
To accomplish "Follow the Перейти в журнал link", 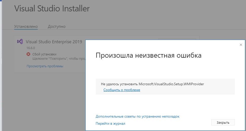I will (110, 124).
